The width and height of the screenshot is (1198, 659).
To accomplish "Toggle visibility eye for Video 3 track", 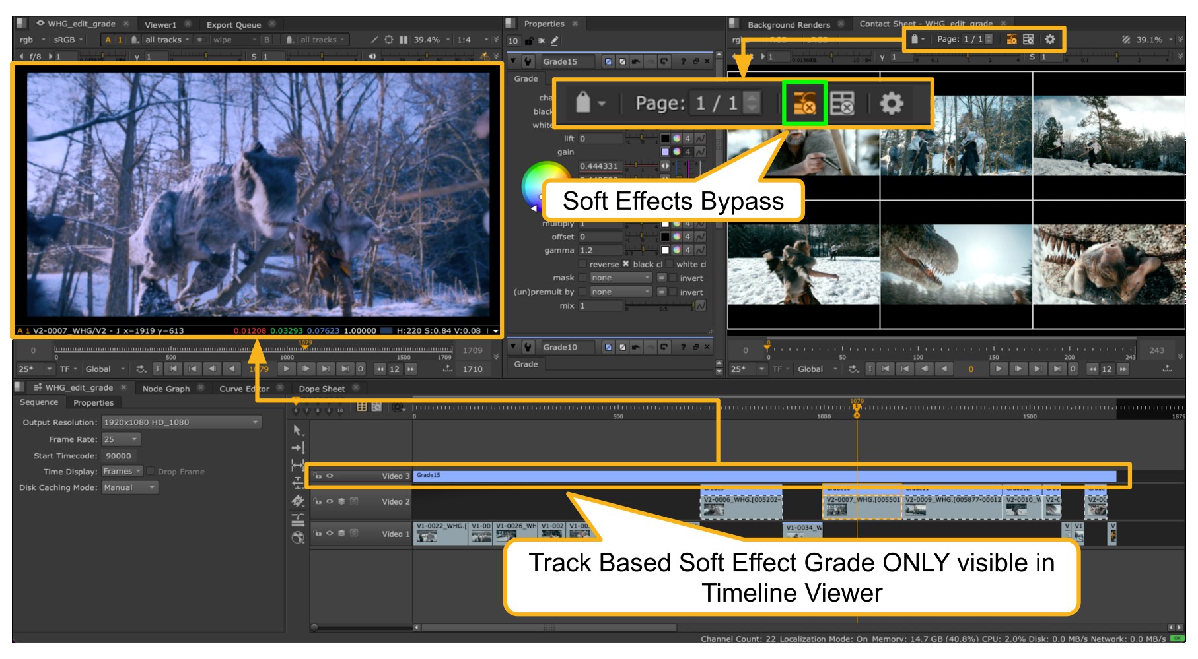I will pyautogui.click(x=330, y=476).
